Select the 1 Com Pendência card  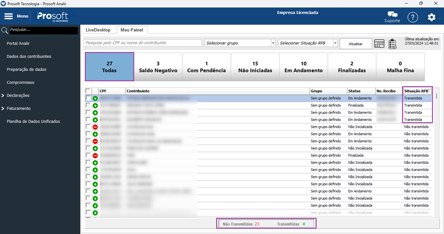(x=206, y=67)
